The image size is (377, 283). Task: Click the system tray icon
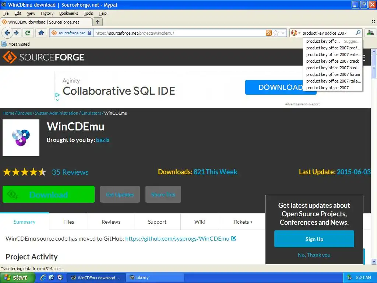point(350,277)
